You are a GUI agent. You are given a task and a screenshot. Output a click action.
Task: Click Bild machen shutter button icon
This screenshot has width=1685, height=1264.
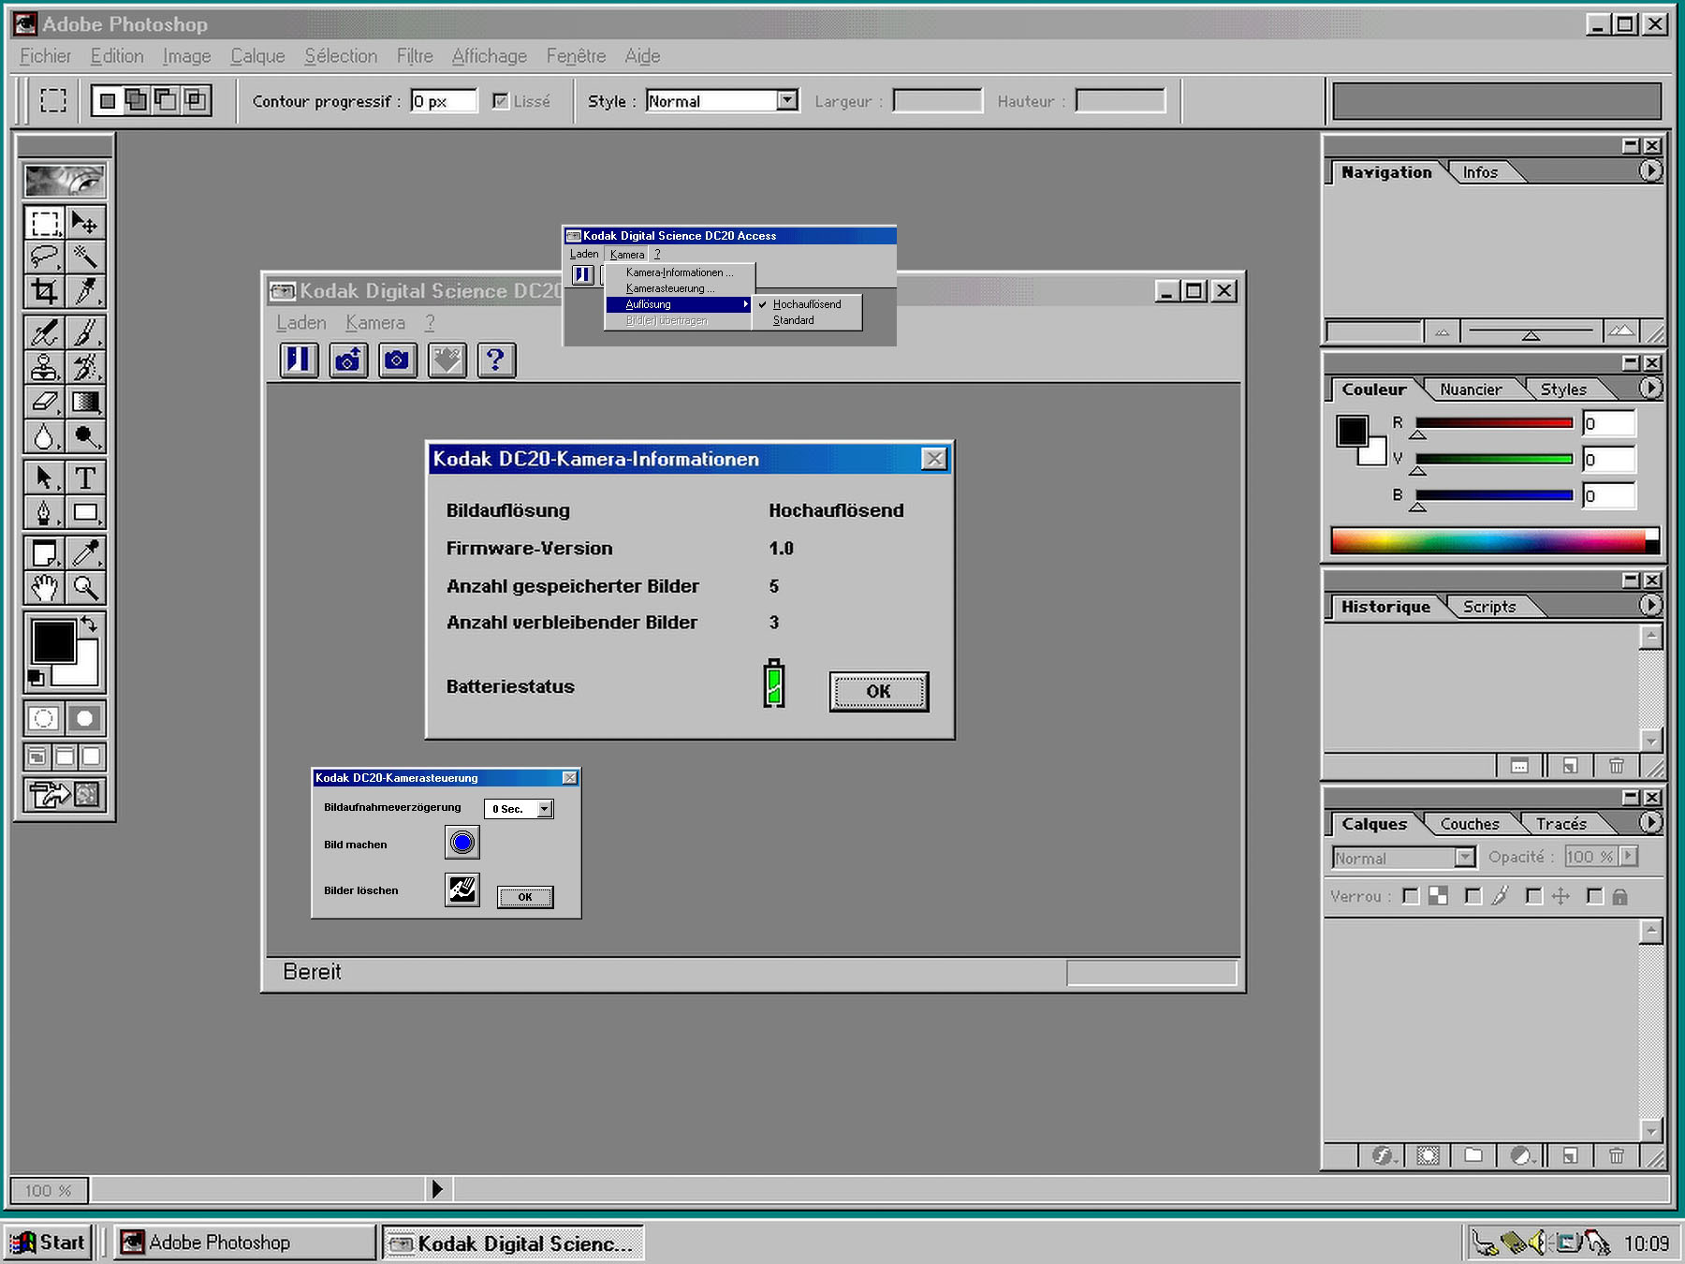pyautogui.click(x=462, y=843)
